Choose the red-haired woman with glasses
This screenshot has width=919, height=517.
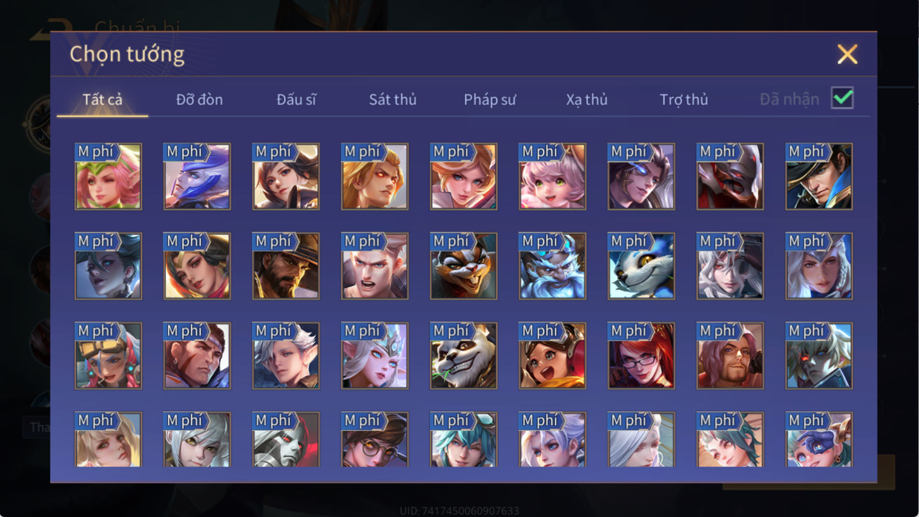[641, 356]
